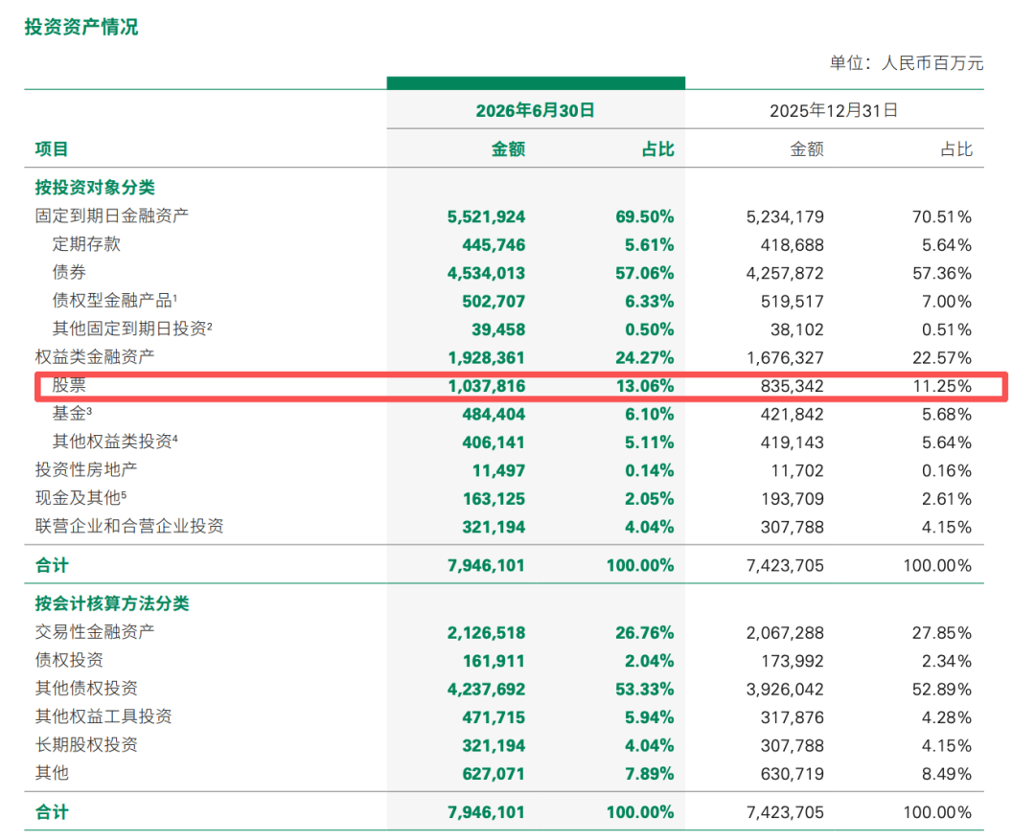Click the 单位：人民币百万元 unit note
1035x840 pixels.
[x=907, y=63]
